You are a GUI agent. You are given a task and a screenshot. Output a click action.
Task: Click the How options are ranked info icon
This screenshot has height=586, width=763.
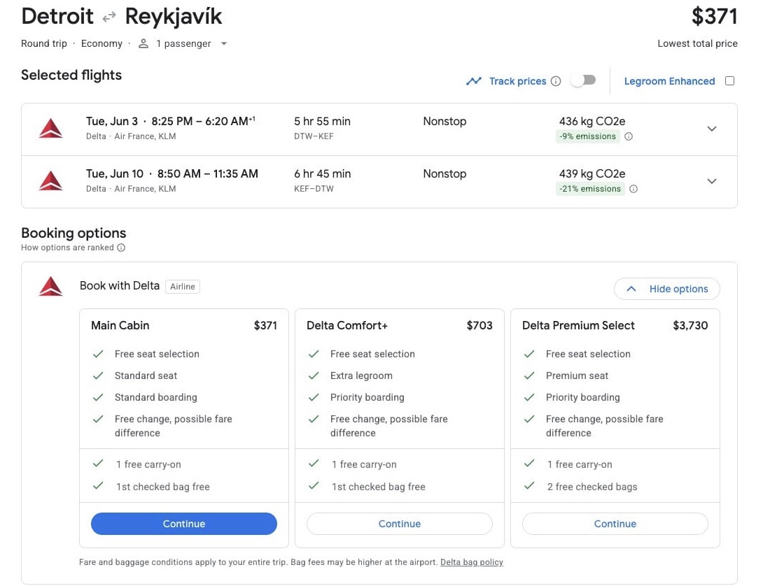click(122, 248)
